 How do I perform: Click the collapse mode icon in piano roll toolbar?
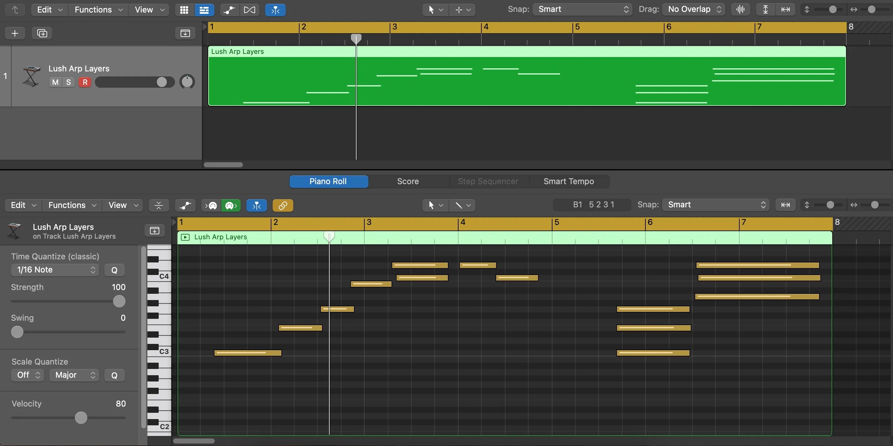158,205
